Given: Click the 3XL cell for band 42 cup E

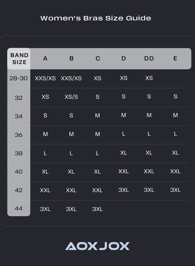Looking at the screenshot, I should click(175, 190).
